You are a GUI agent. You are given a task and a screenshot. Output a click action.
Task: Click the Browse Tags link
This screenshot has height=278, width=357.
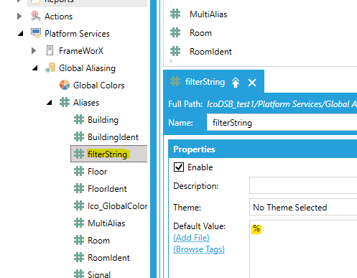pyautogui.click(x=199, y=249)
